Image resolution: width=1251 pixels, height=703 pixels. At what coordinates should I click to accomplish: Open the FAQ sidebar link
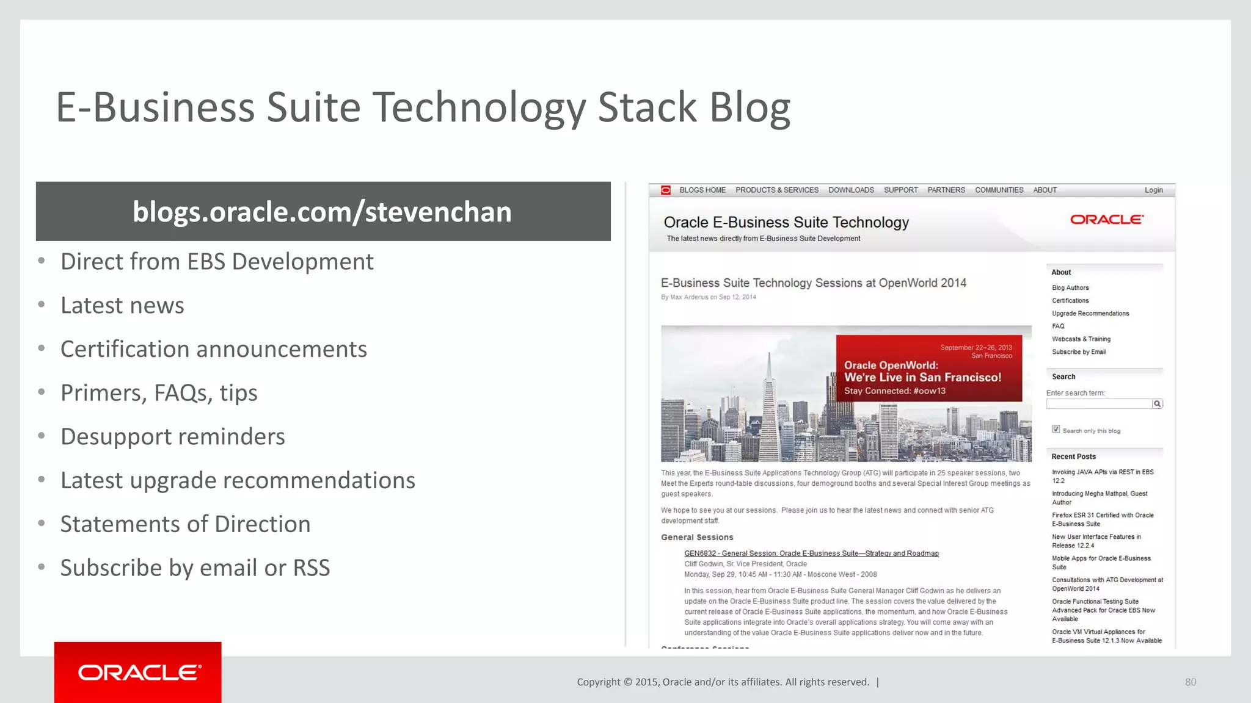1058,326
